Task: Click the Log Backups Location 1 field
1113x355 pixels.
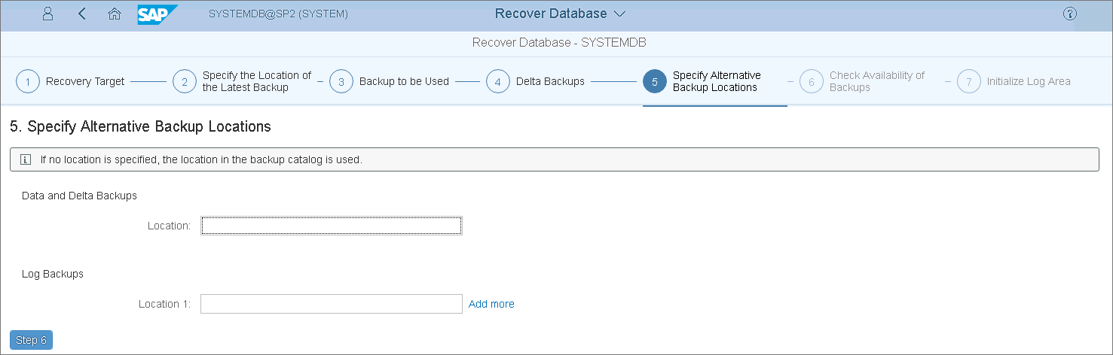Action: (x=332, y=304)
